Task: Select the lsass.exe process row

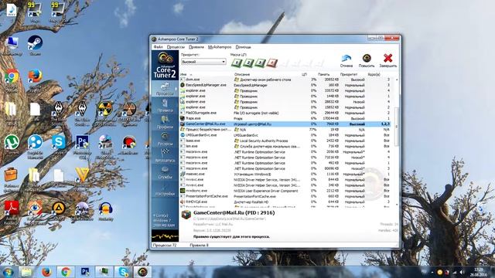Action: pos(285,141)
